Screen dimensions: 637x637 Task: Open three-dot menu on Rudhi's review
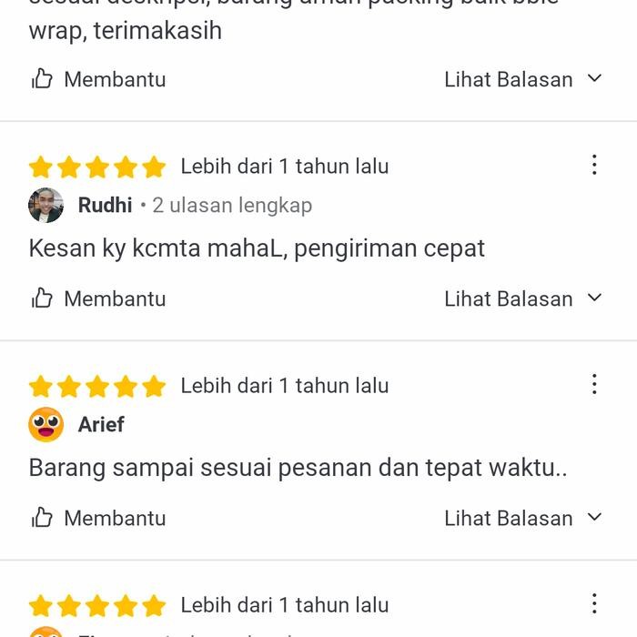pyautogui.click(x=594, y=165)
